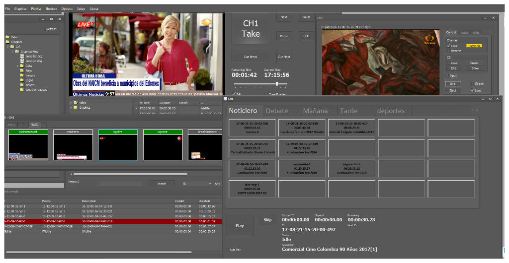Click the Eject button in CH2
The image size is (509, 263).
click(x=452, y=91)
